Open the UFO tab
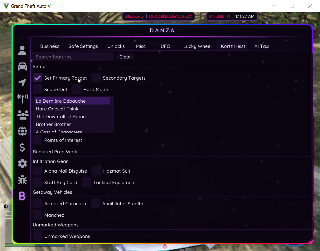 click(x=165, y=46)
